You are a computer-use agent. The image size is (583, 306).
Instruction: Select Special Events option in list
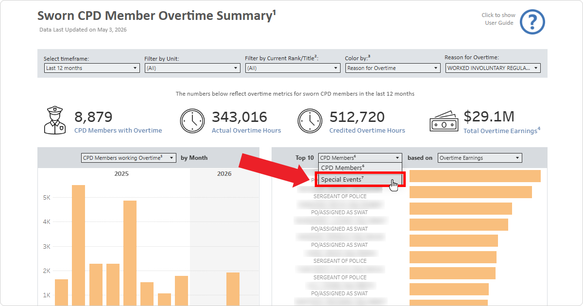tap(360, 179)
